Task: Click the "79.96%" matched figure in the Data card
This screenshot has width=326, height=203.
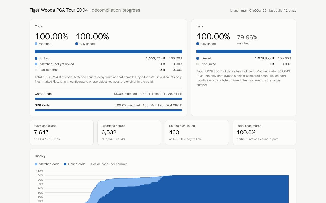Action: (x=247, y=37)
